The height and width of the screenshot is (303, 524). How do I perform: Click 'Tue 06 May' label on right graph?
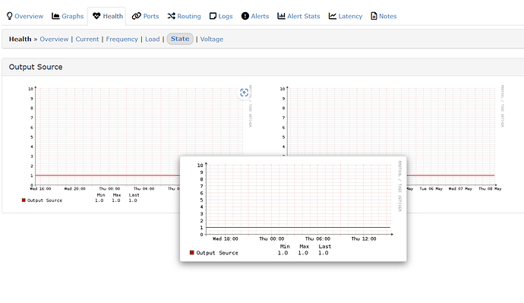click(x=431, y=189)
